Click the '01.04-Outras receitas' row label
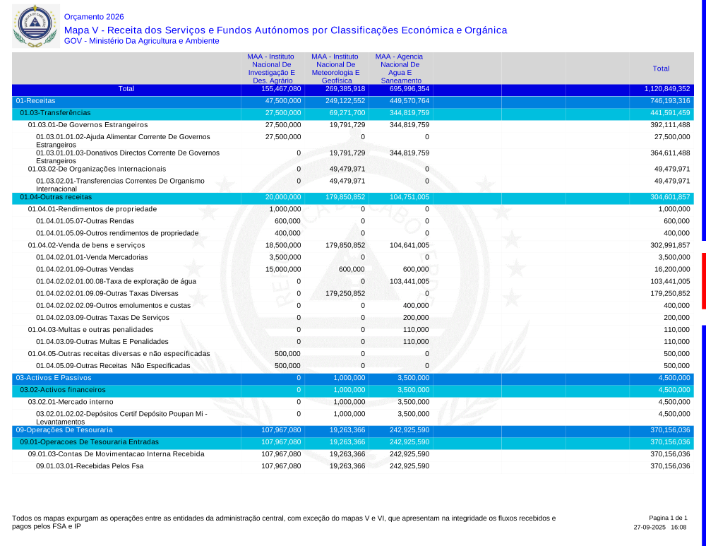Screen dimensions: 706x546 (x=56, y=197)
